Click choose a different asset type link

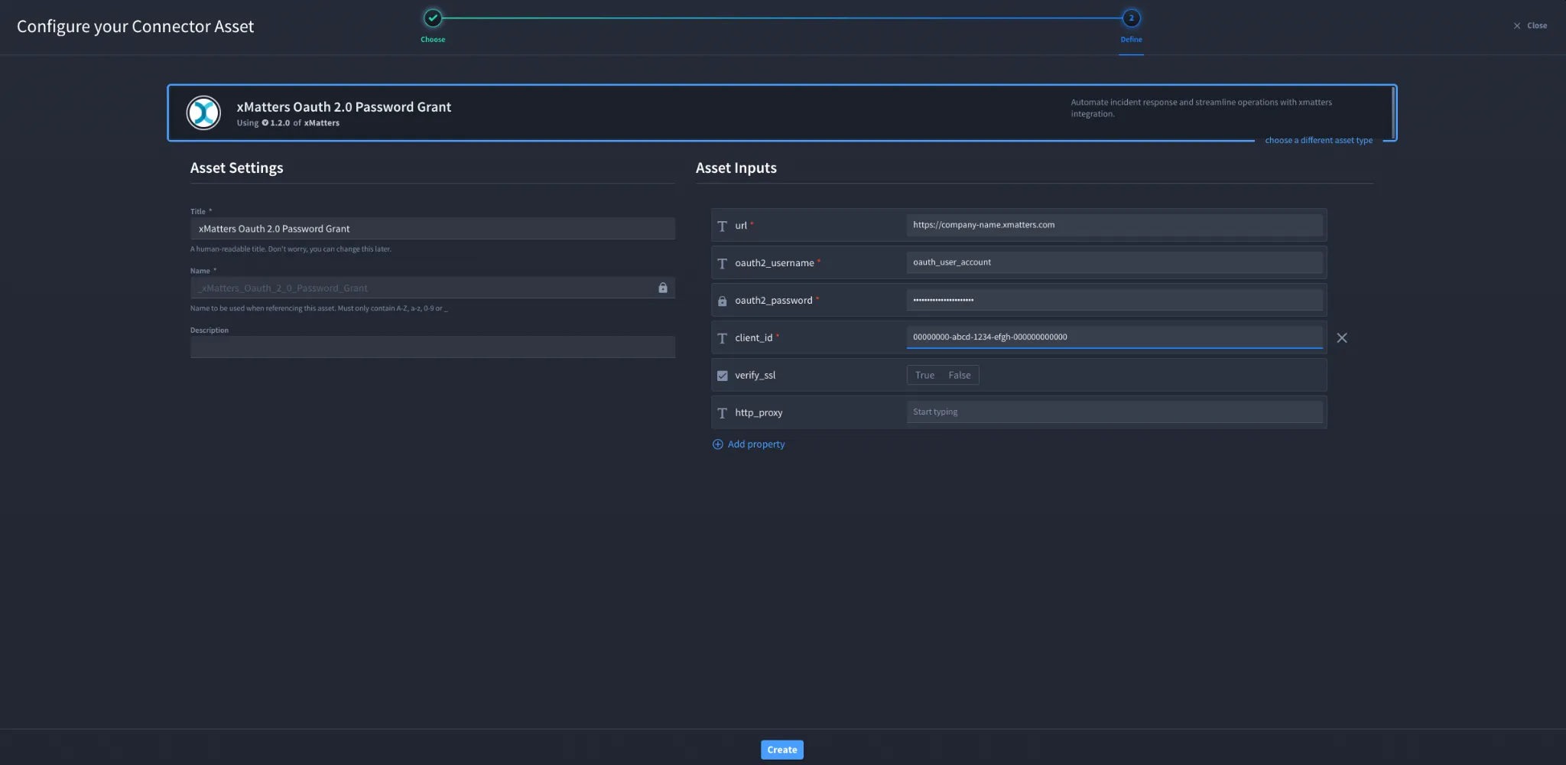(x=1318, y=141)
